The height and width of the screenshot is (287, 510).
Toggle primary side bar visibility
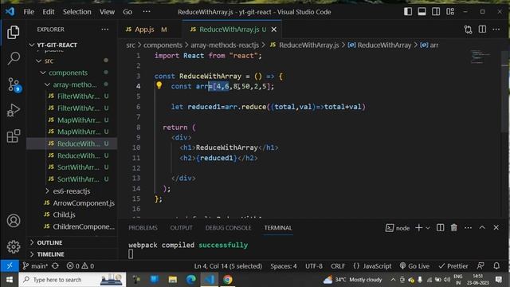[x=408, y=12]
